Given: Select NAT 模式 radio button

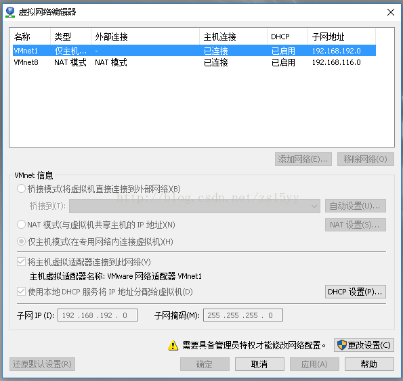Looking at the screenshot, I should pos(21,225).
